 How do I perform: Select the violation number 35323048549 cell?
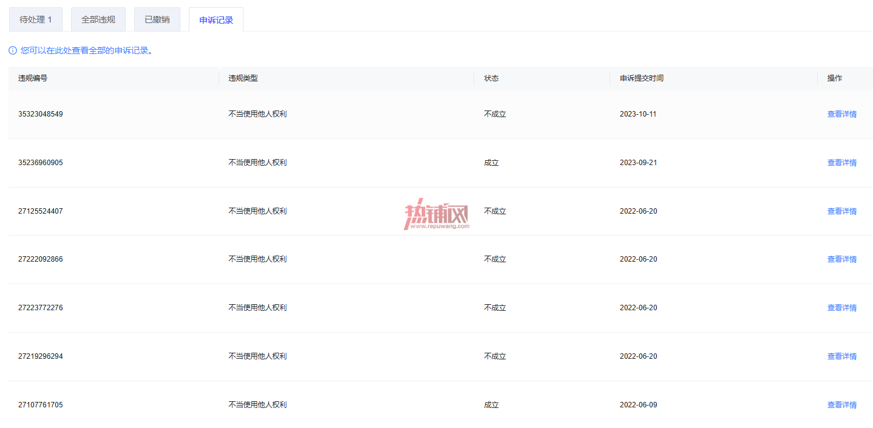click(x=41, y=114)
